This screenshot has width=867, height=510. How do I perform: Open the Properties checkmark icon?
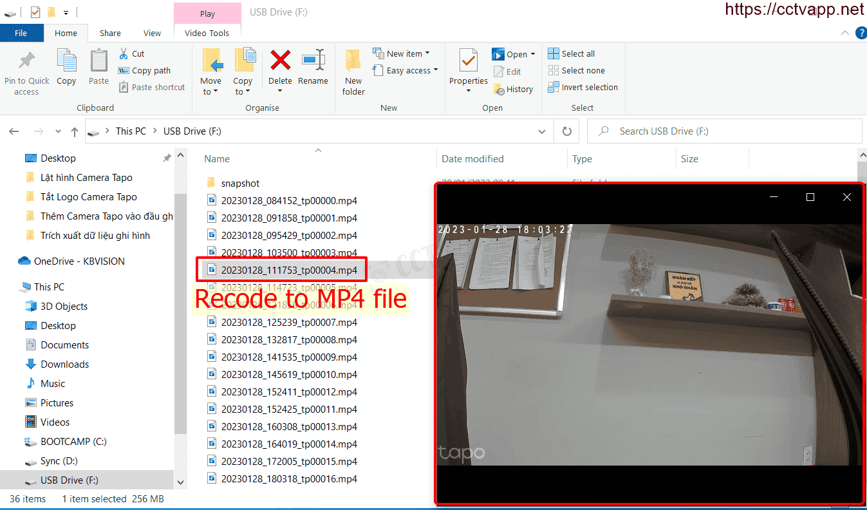click(468, 61)
